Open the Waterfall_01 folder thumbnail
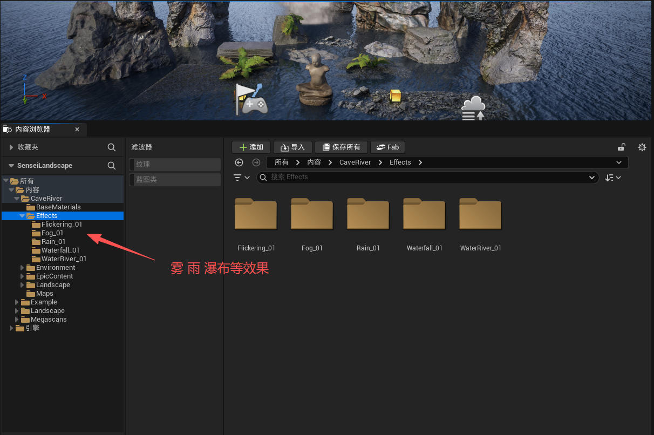 click(424, 214)
